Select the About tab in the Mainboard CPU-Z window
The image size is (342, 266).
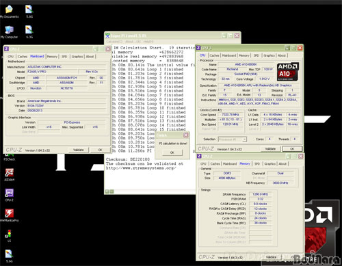[x=90, y=57]
